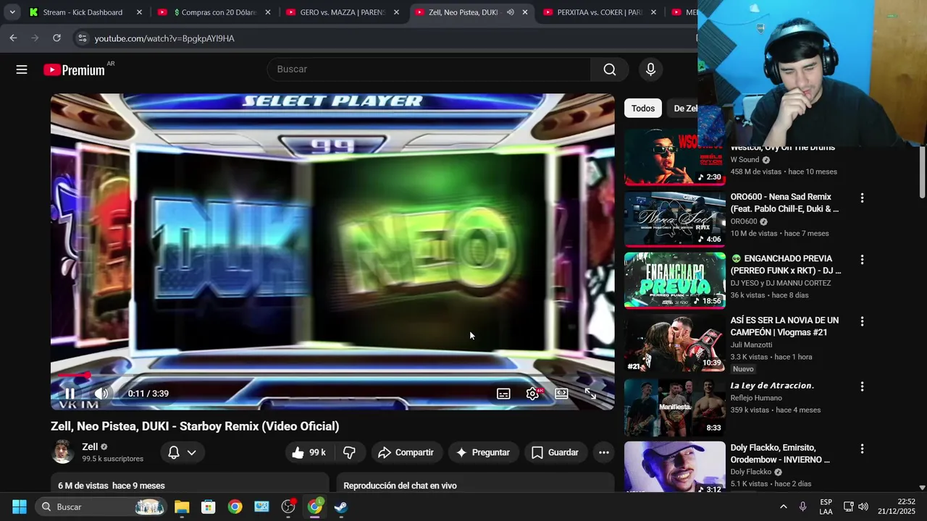Screen dimensions: 927x521
Task: Open Windows Start menu
Action: coord(20,507)
